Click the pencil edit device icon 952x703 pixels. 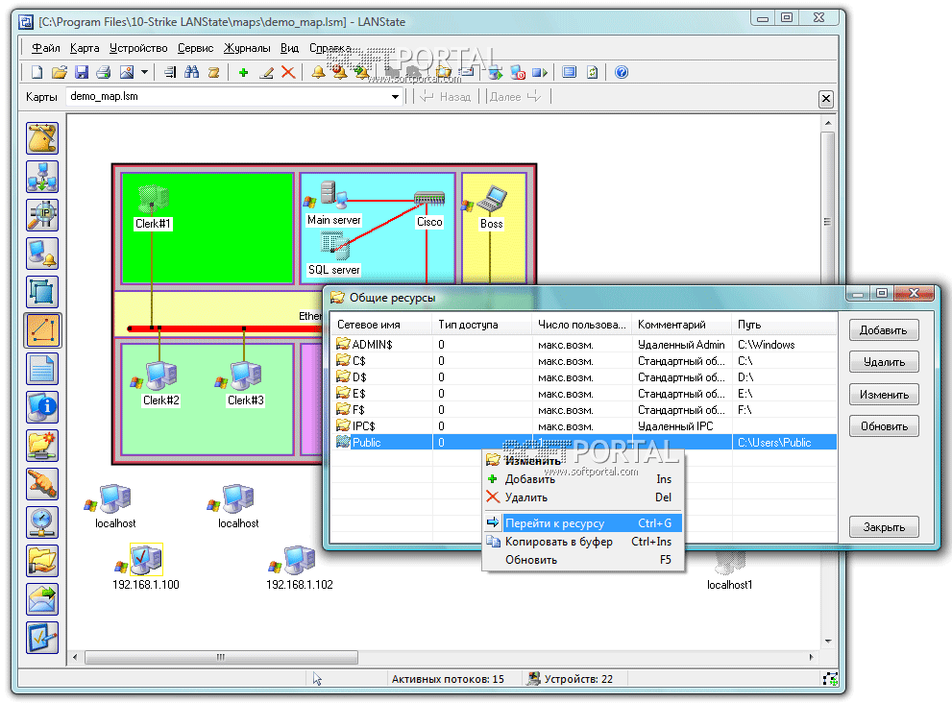point(266,72)
